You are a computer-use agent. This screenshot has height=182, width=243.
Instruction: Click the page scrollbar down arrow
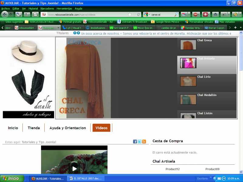[241, 172]
